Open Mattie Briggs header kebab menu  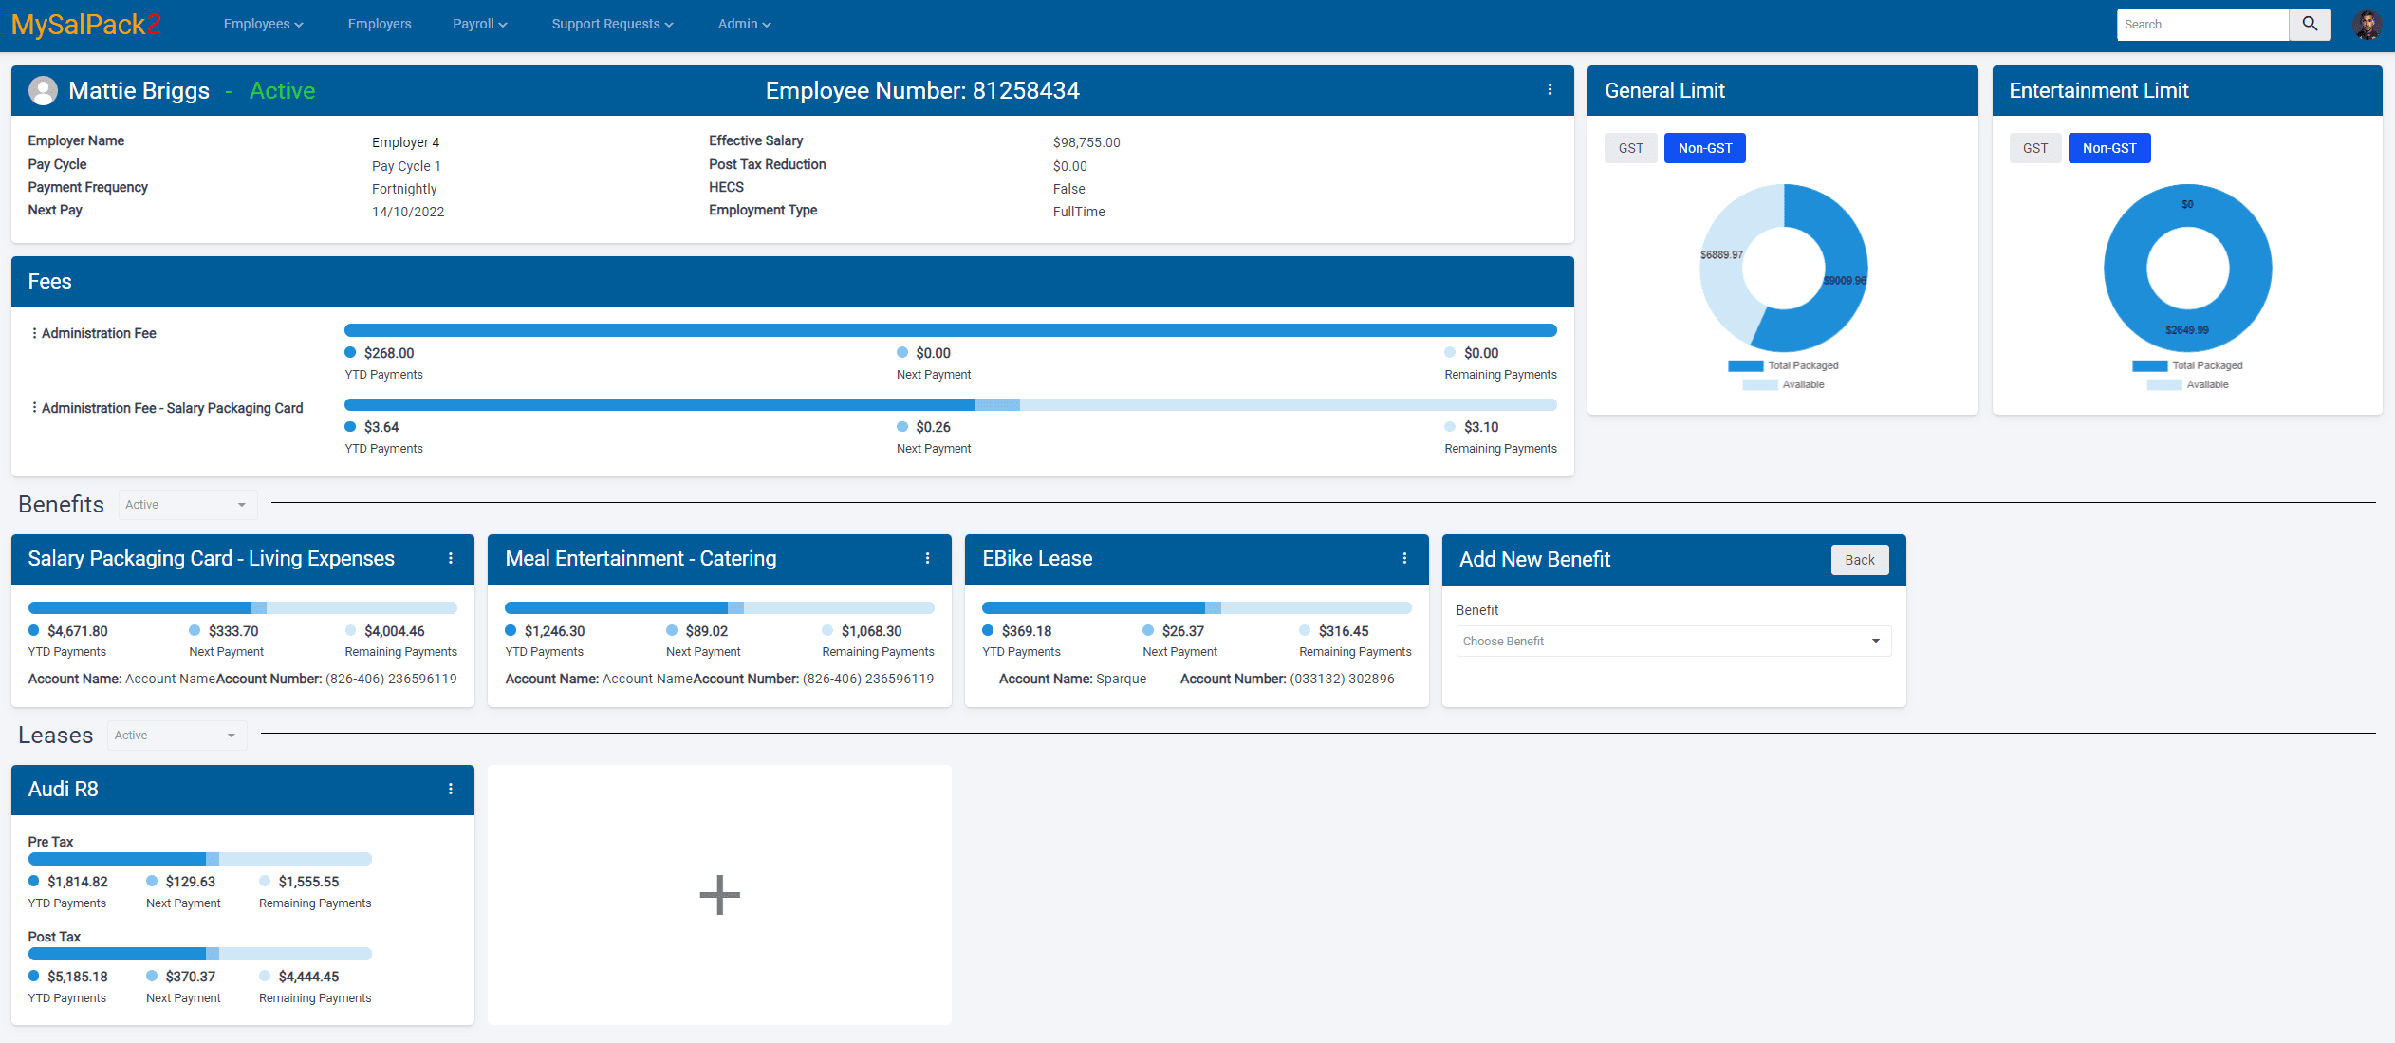pyautogui.click(x=1550, y=90)
